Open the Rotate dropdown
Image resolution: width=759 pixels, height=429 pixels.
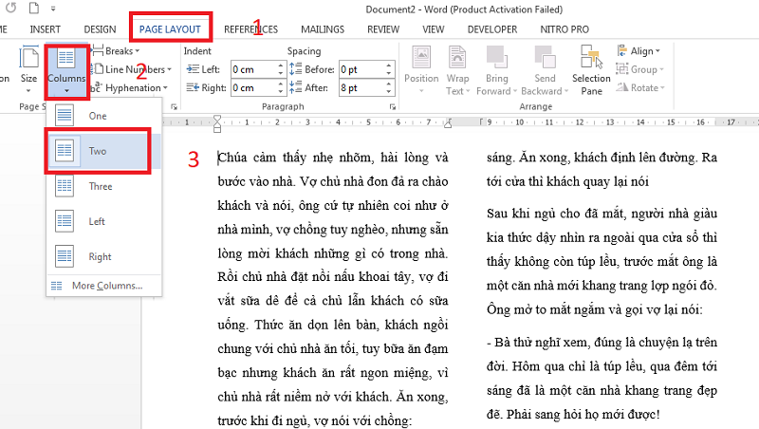tap(639, 87)
